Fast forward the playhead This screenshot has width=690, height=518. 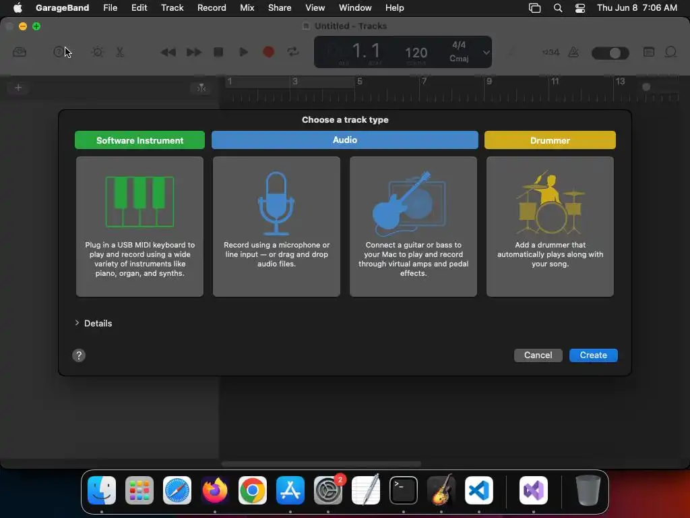pos(193,52)
